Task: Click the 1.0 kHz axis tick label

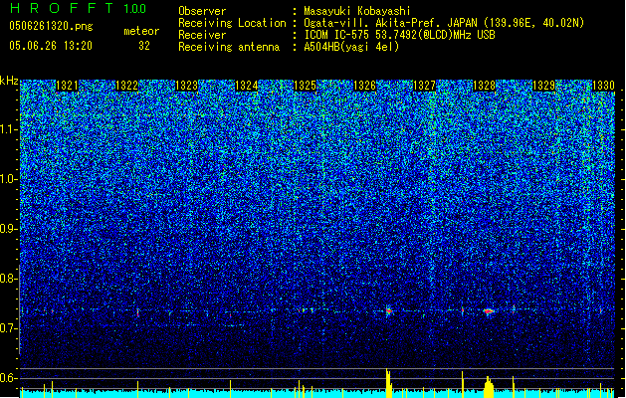Action: (x=9, y=180)
